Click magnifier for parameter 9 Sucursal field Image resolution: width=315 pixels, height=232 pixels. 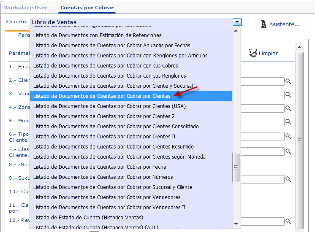pyautogui.click(x=288, y=179)
